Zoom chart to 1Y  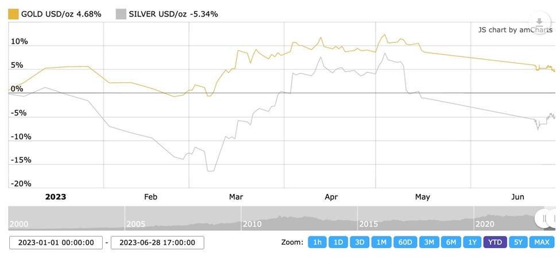[x=472, y=242]
